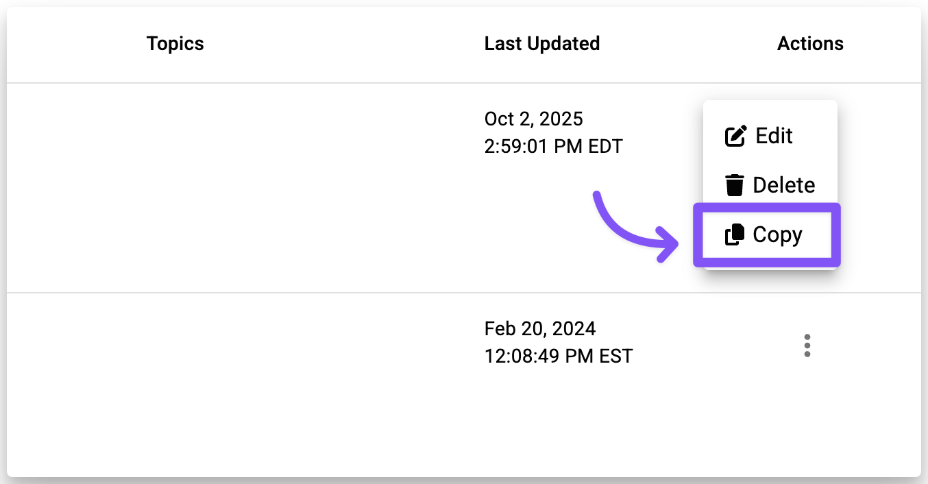This screenshot has width=928, height=484.
Task: Open the three-dot menu in Feb 20 row
Action: pos(807,346)
